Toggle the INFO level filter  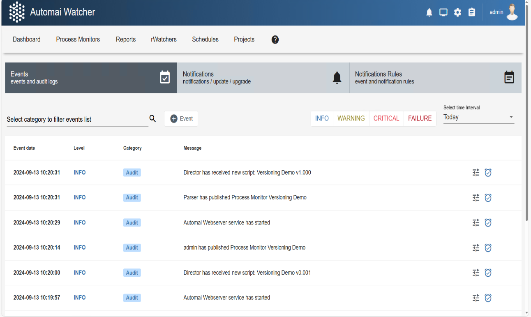pos(322,118)
